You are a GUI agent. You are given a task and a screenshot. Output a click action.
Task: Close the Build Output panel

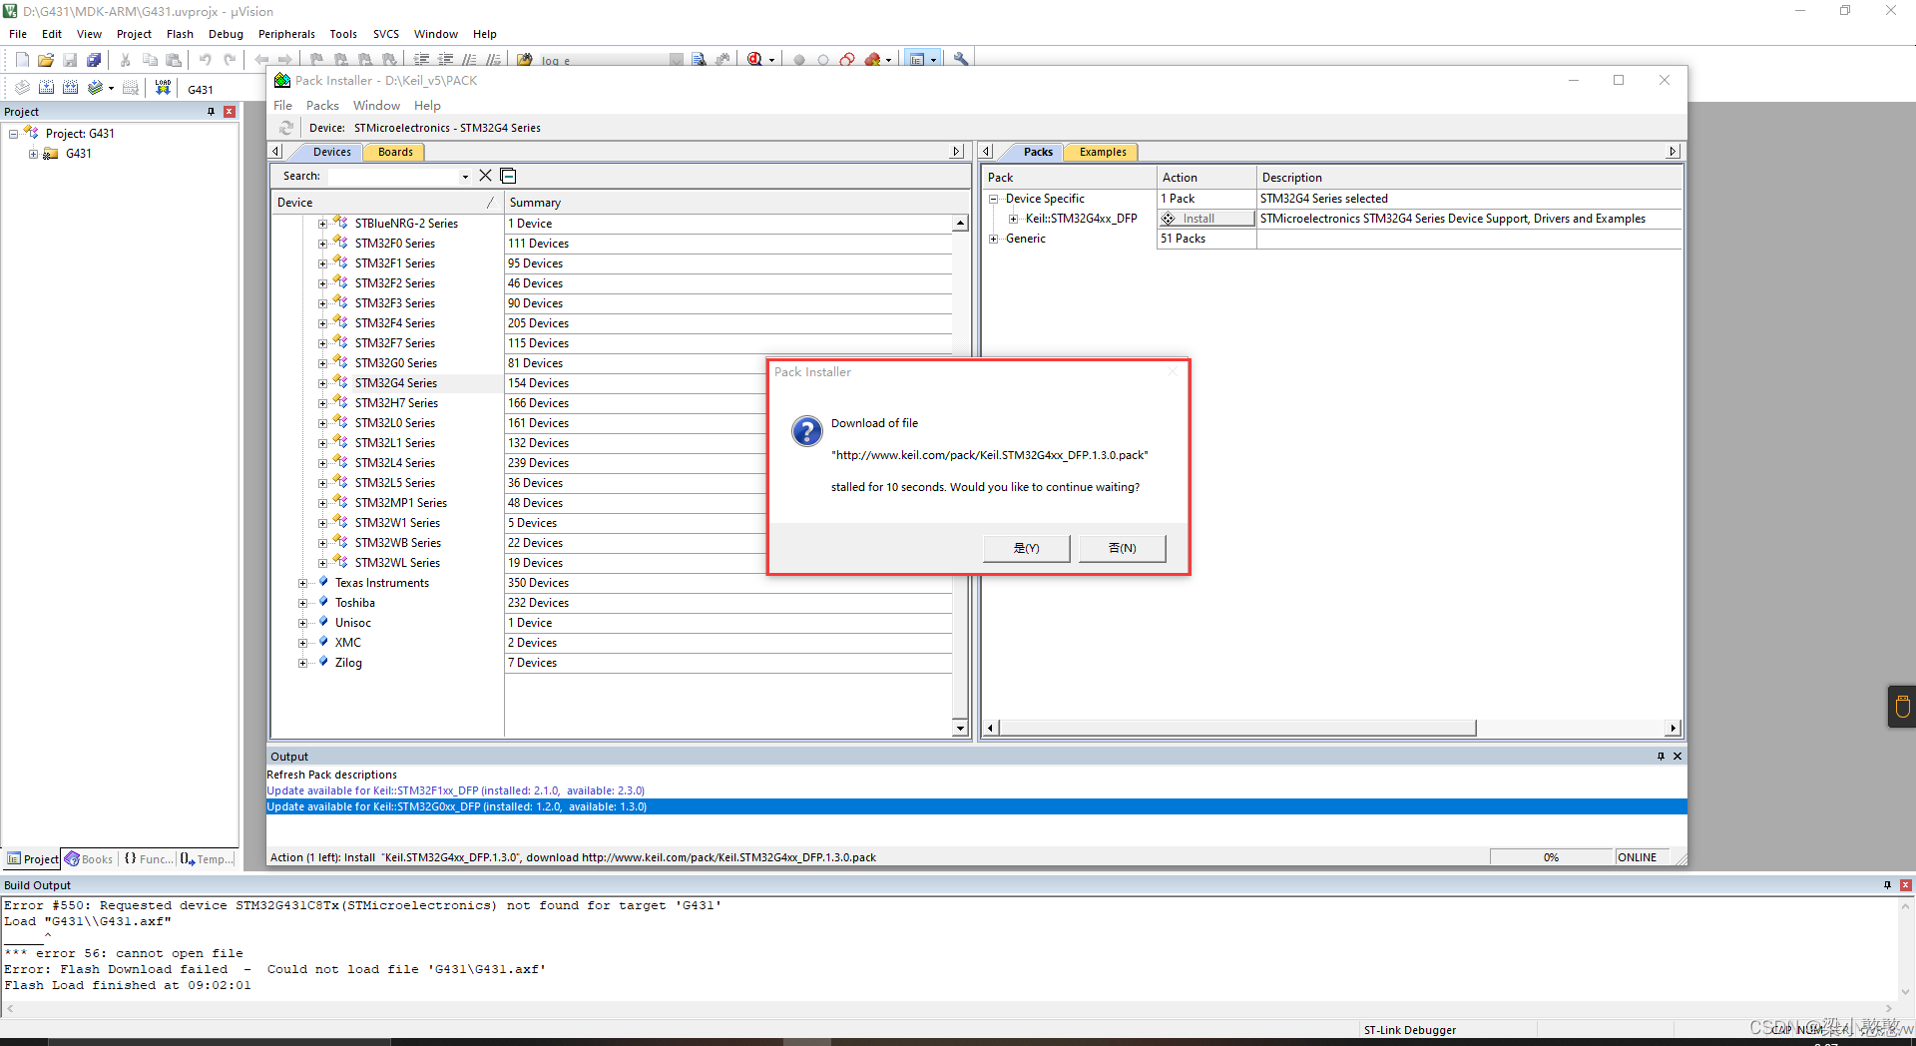pyautogui.click(x=1905, y=885)
